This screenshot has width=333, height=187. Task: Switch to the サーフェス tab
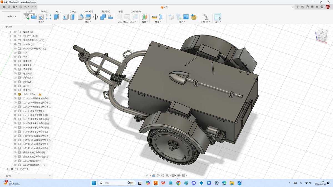44,11
